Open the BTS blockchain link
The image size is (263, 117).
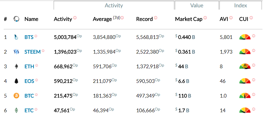tap(29, 37)
